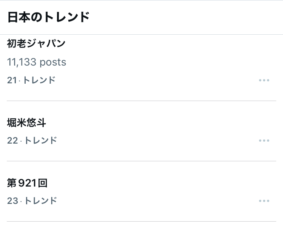Click the divider line below 第921回 entry

[141, 221]
